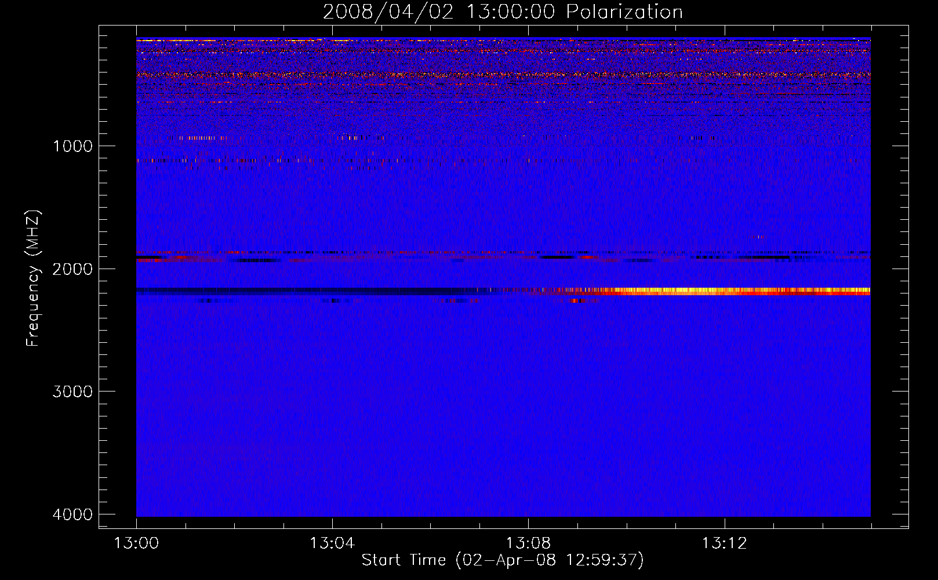Image resolution: width=938 pixels, height=580 pixels.
Task: Click the dark navy band left of the yellow emission
Action: coord(313,291)
